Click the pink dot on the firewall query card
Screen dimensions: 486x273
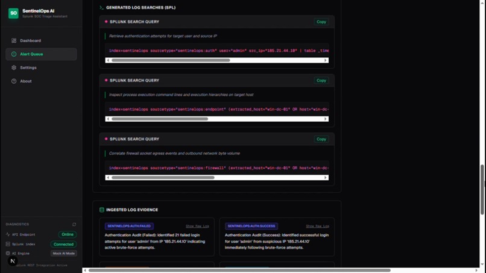point(106,139)
